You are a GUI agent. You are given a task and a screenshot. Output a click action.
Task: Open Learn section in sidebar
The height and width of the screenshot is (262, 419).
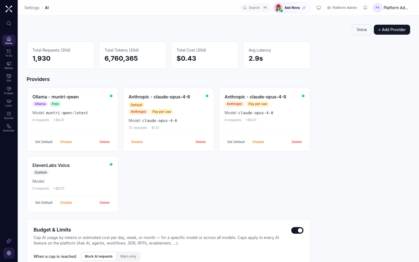9,103
